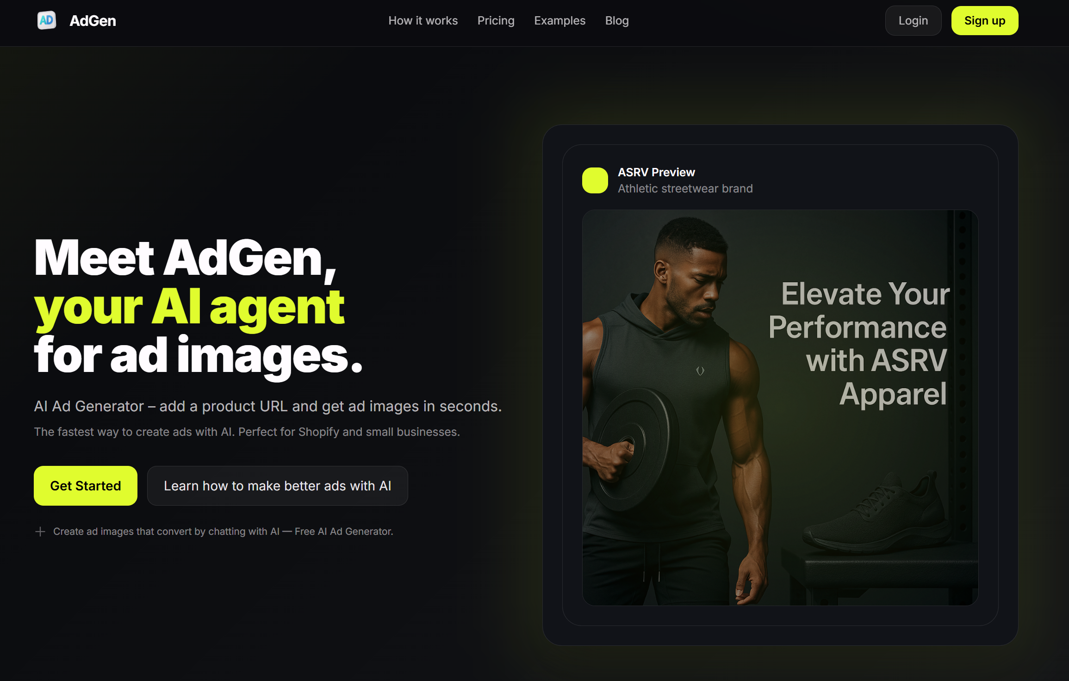Open Learn how to make better ads link
The width and height of the screenshot is (1069, 681).
click(x=278, y=486)
